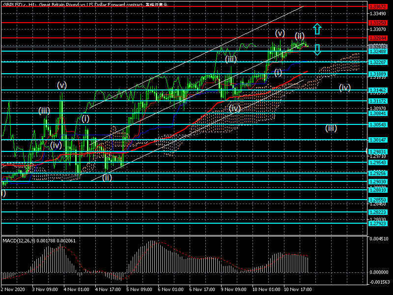Click the GBPUSD H1 chart title text
393x295 pixels.
tap(84, 4)
